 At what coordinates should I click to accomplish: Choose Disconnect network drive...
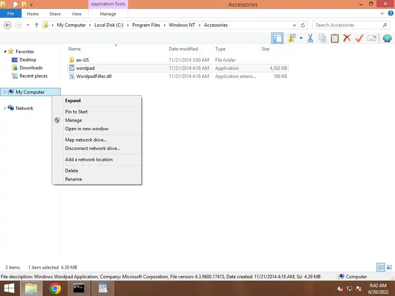click(97, 148)
